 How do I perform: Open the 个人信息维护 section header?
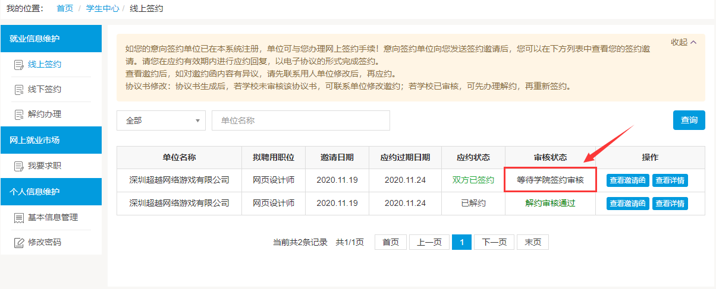[x=51, y=192]
